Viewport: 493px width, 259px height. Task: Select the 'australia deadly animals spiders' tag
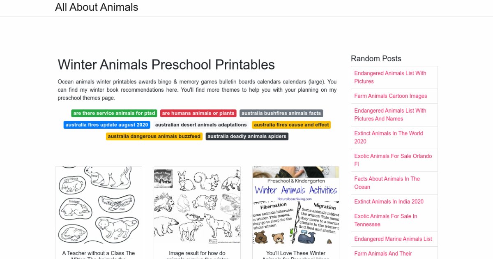point(247,136)
